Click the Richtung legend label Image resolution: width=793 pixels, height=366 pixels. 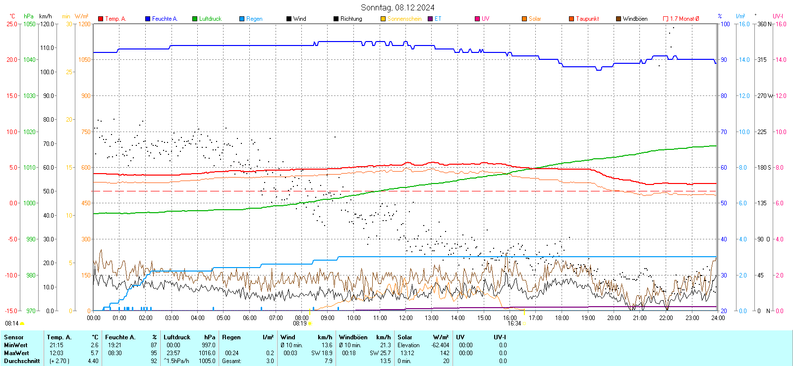pos(351,19)
